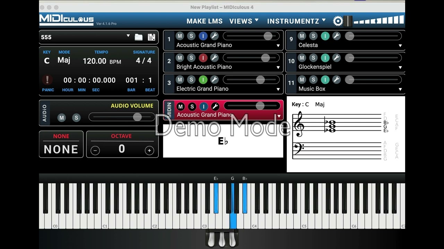Mute the Music Box channel
The image size is (444, 249).
pyautogui.click(x=302, y=80)
